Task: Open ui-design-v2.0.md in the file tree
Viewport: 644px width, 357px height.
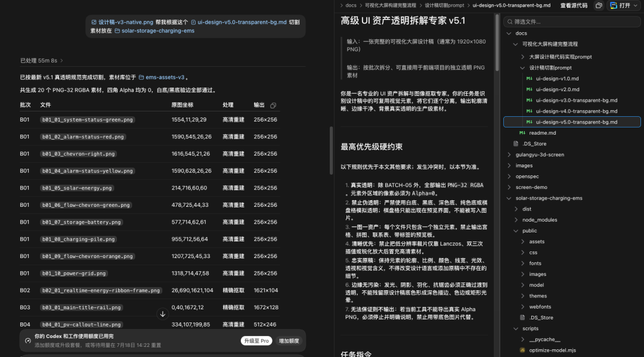Action: [557, 89]
